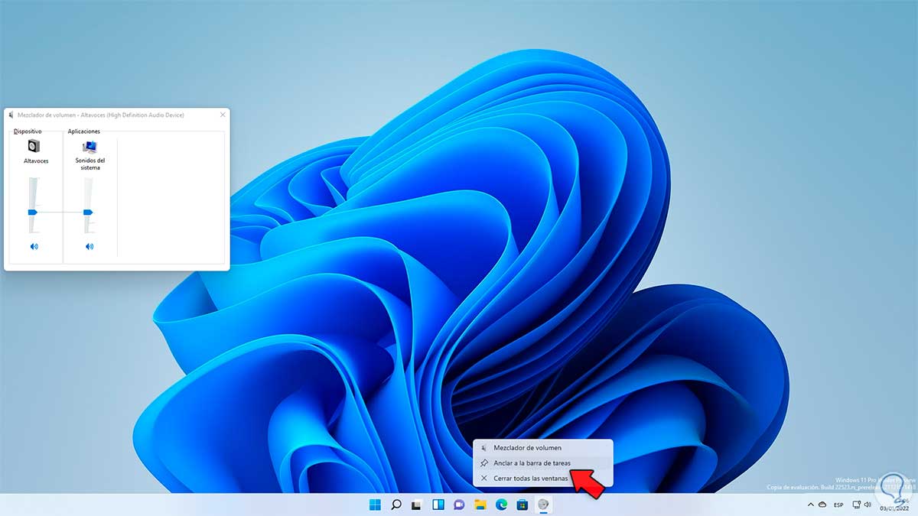Click the Sonidos del sistema computer icon
The height and width of the screenshot is (516, 918).
[x=90, y=146]
